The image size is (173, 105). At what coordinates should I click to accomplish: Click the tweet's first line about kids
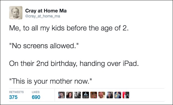coord(69,28)
